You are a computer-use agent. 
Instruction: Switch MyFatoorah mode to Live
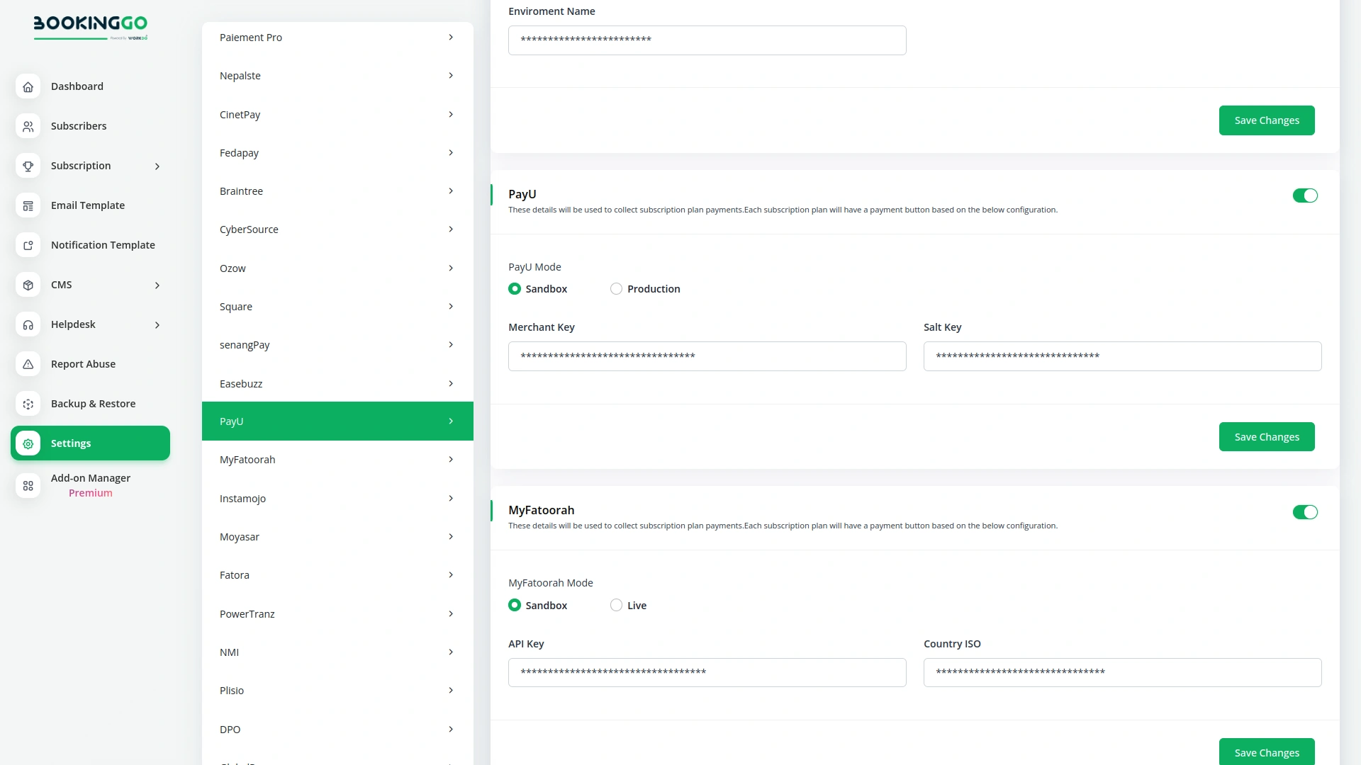[x=616, y=605]
